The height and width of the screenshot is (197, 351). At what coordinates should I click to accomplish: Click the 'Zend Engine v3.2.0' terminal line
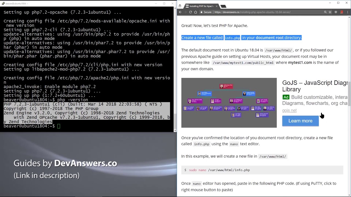pos(81,113)
